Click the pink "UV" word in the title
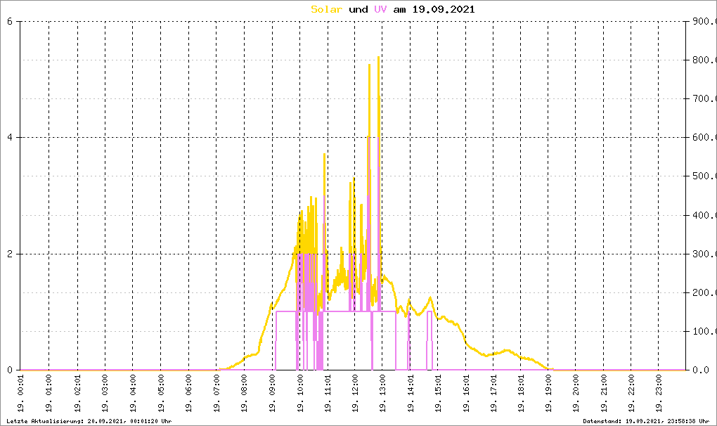Screen dimensions: 717x426 coord(380,9)
